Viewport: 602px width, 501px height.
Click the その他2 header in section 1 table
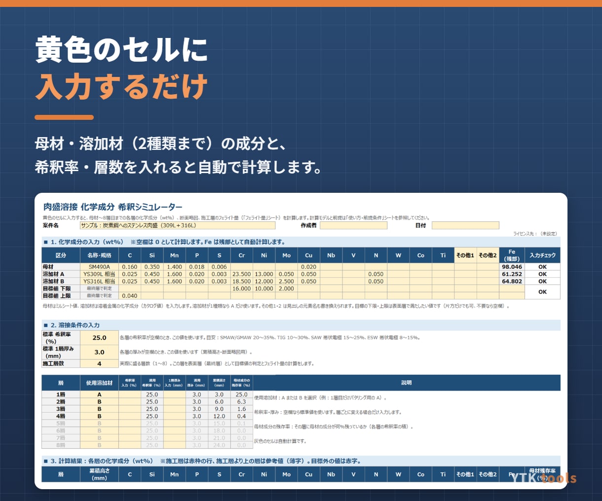488,255
